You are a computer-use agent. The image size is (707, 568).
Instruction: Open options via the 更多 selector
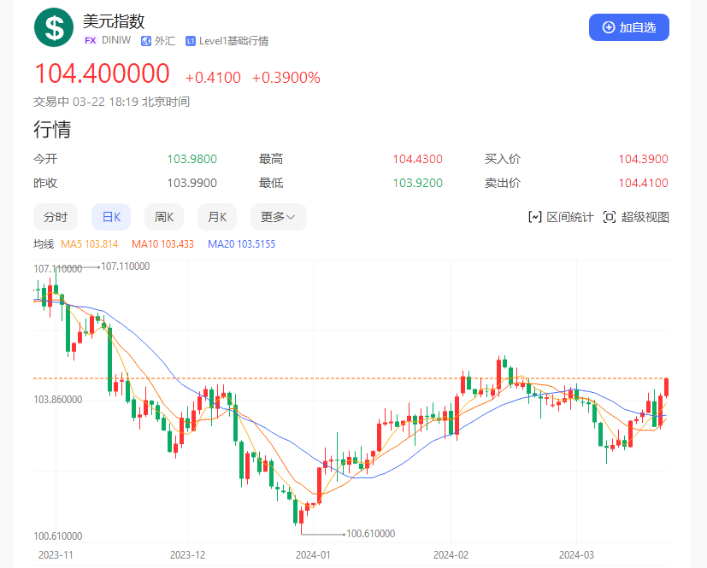278,216
